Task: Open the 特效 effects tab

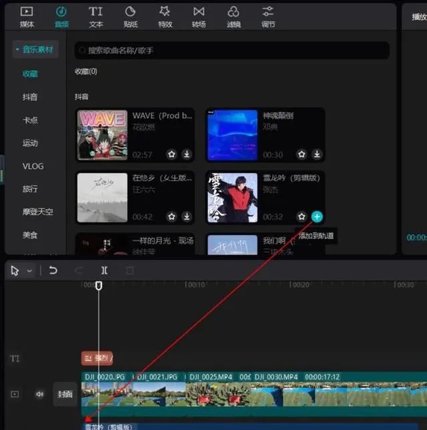Action: click(x=165, y=17)
